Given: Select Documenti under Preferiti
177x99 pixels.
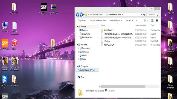Looking at the screenshot, I should (x=86, y=34).
